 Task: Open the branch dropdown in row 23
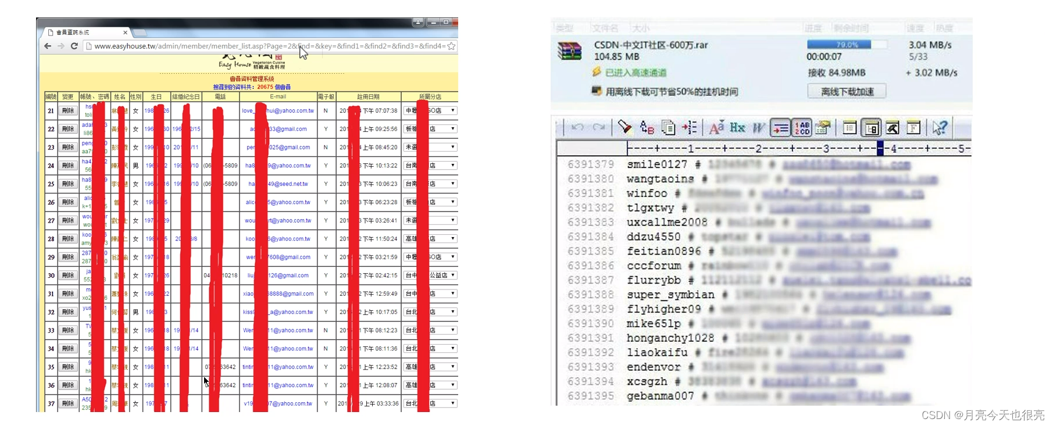point(430,147)
